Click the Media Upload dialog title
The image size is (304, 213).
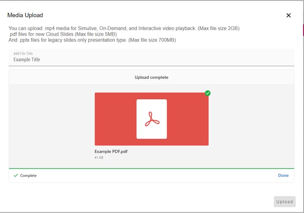point(25,15)
